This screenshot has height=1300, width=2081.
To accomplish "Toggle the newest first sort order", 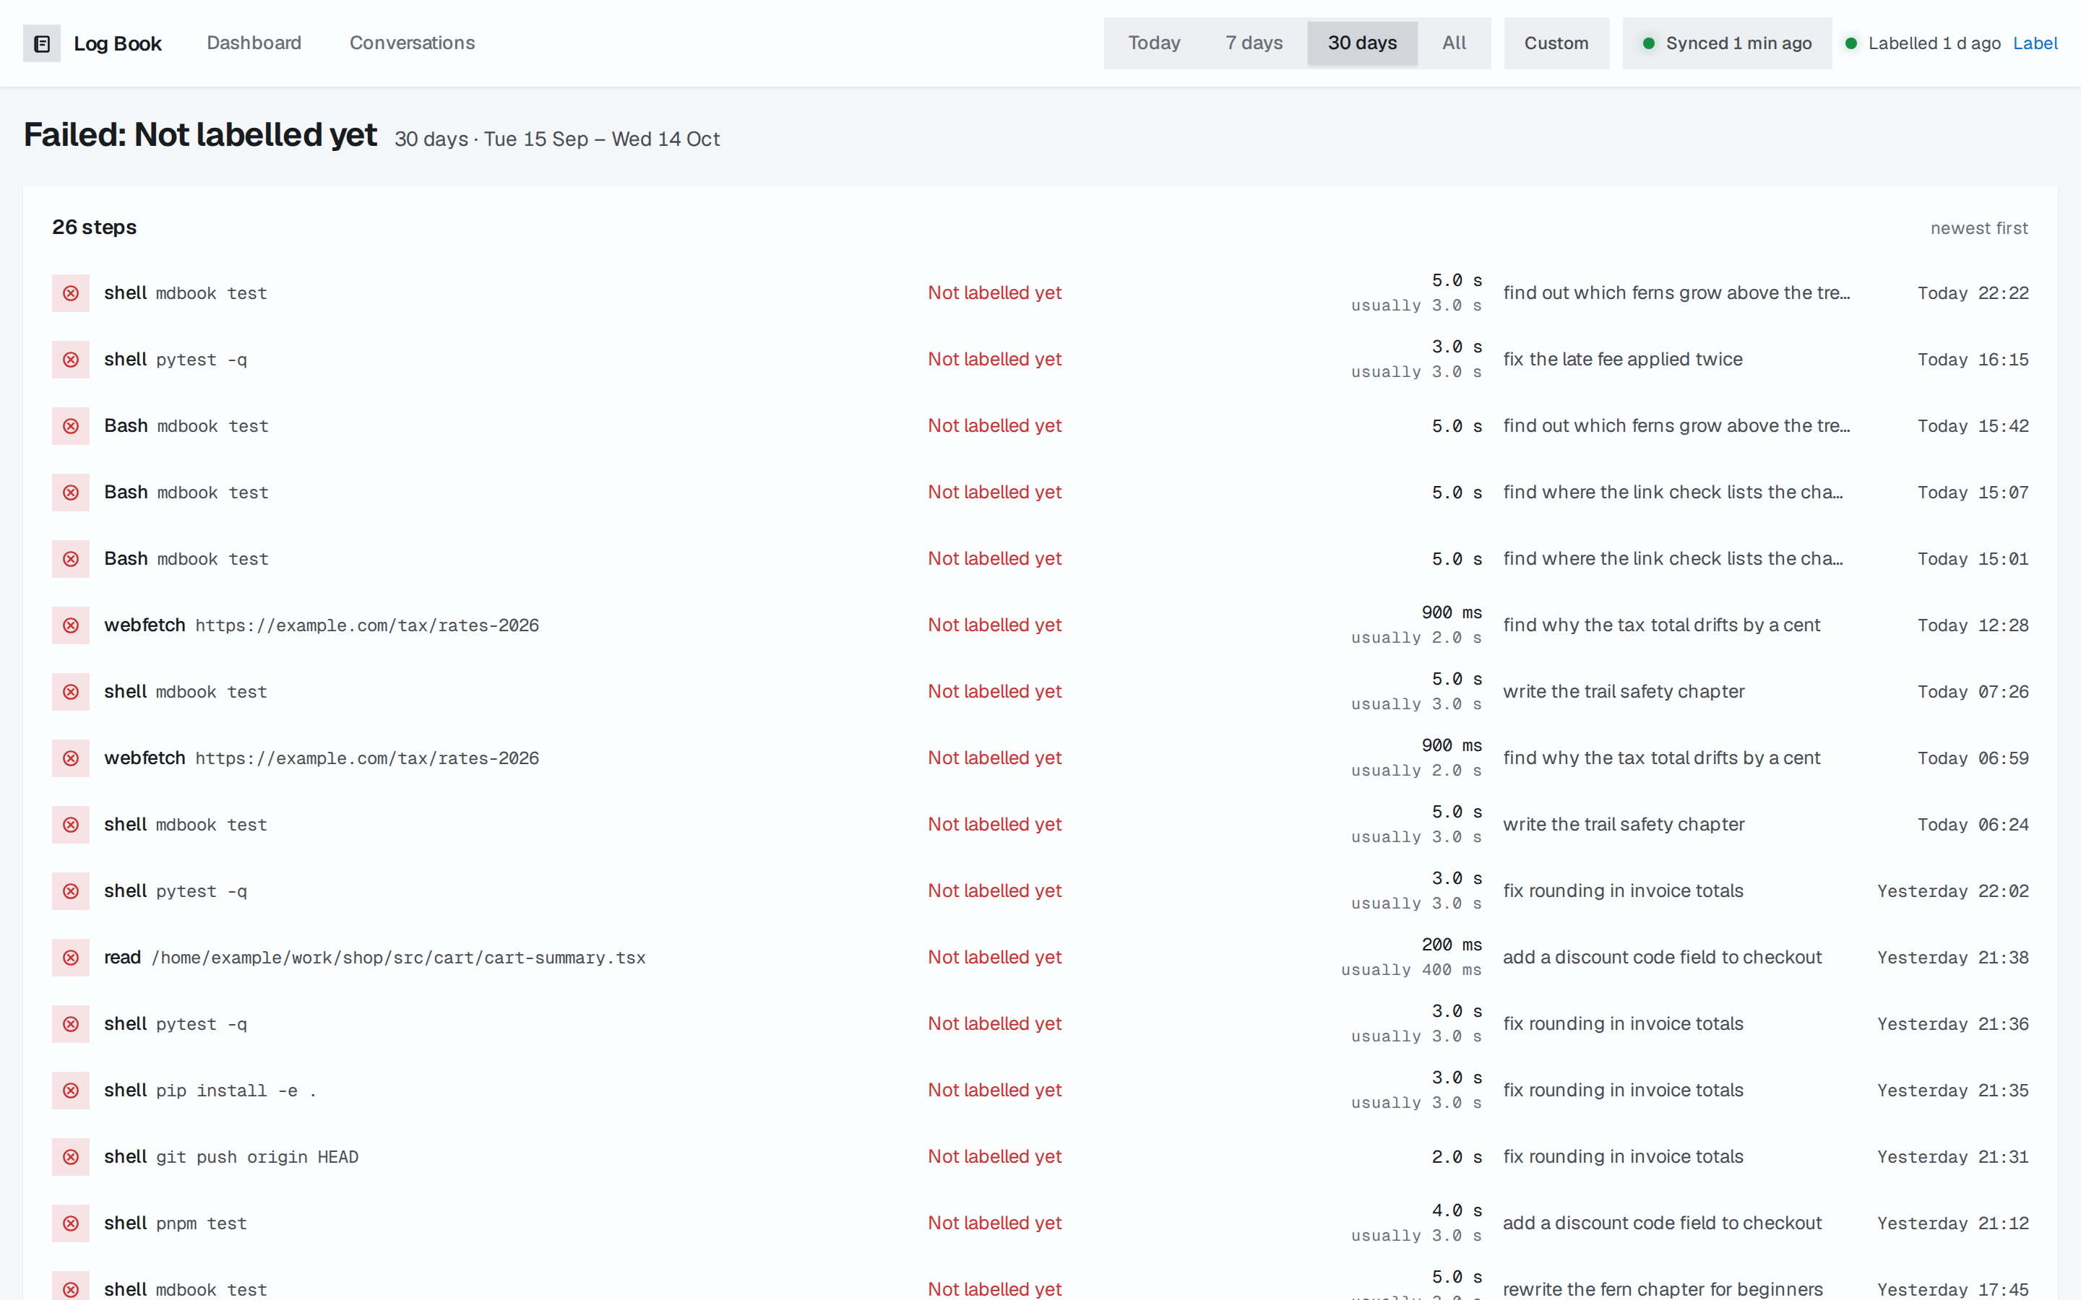I will (x=1978, y=227).
